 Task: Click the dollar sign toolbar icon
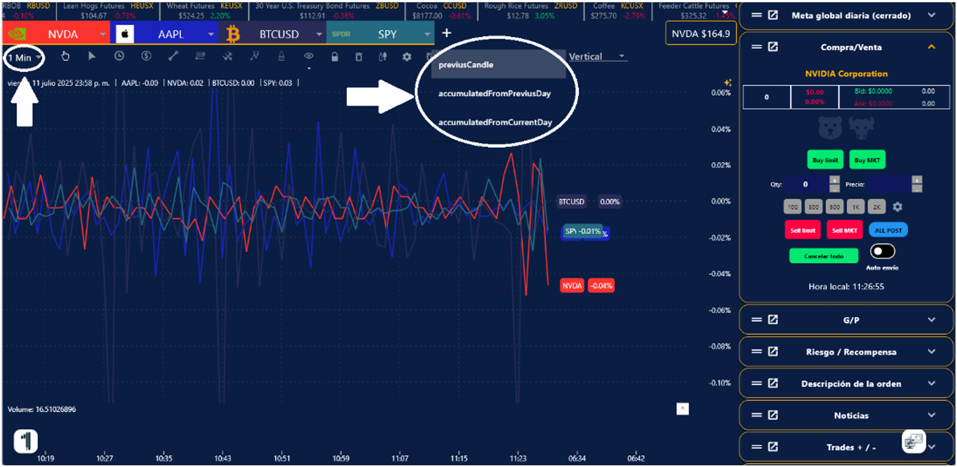[146, 56]
